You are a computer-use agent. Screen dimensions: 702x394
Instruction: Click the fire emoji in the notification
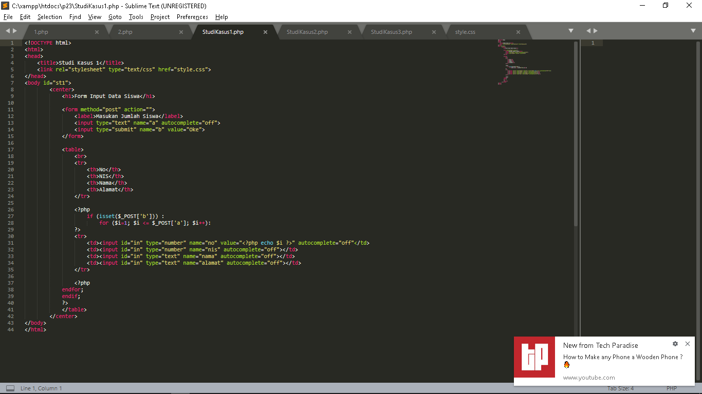(x=567, y=365)
